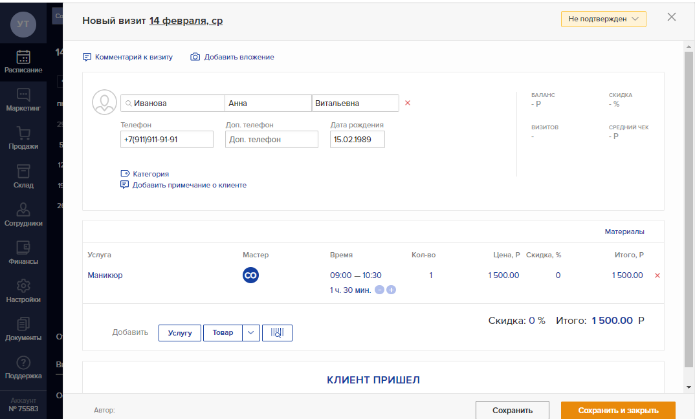Click the master avatar CO for Маникюр
The width and height of the screenshot is (695, 419).
[250, 275]
